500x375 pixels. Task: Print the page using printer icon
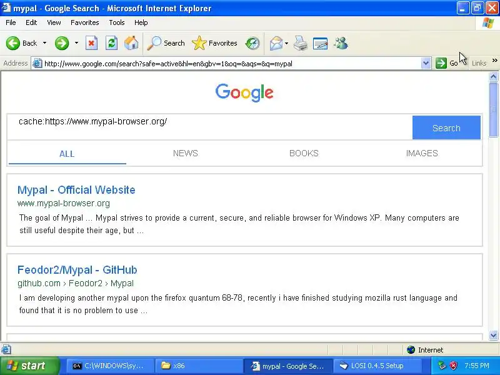pyautogui.click(x=301, y=43)
